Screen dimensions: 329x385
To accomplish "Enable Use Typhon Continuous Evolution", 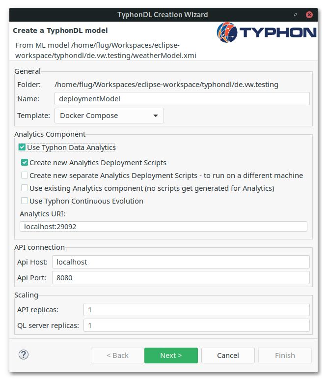I will [x=25, y=201].
